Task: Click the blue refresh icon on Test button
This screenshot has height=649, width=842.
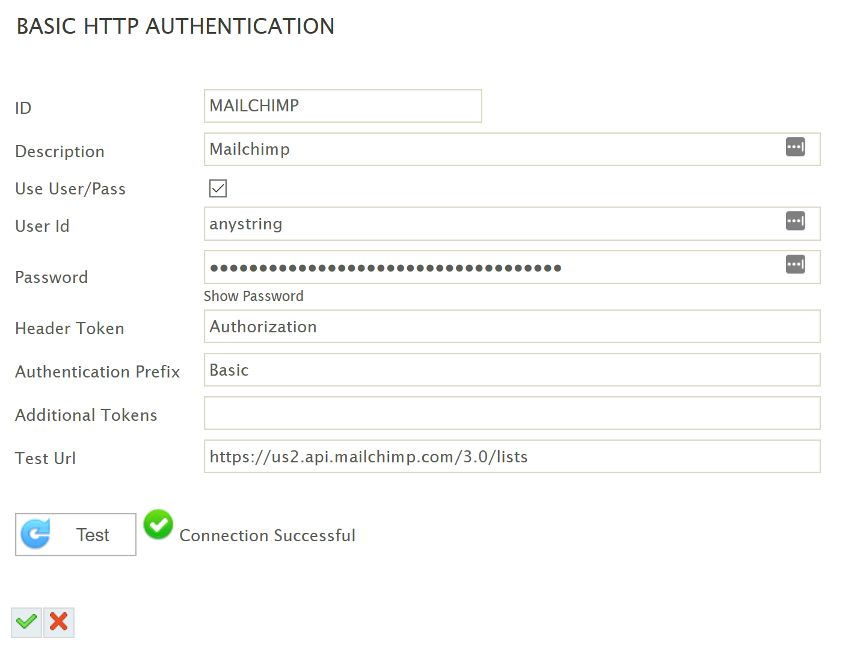Action: point(35,534)
